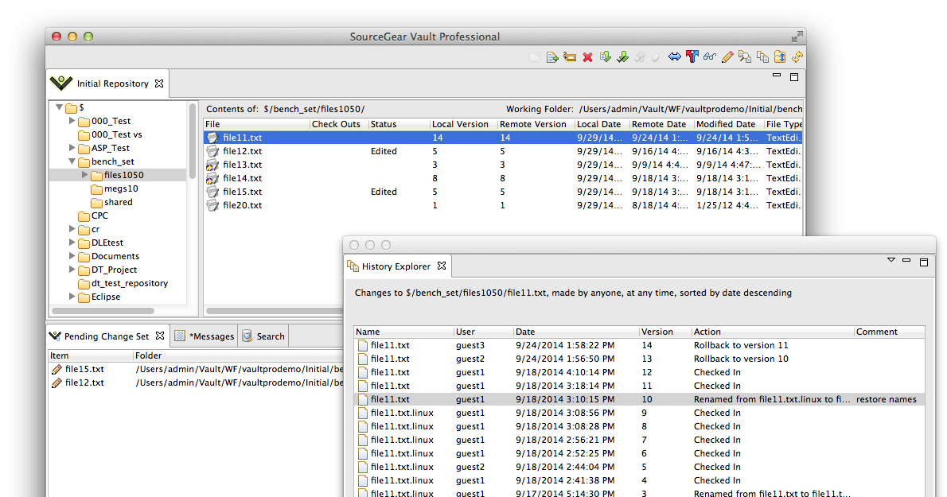Select the version 10 'restore names' history row

(639, 399)
